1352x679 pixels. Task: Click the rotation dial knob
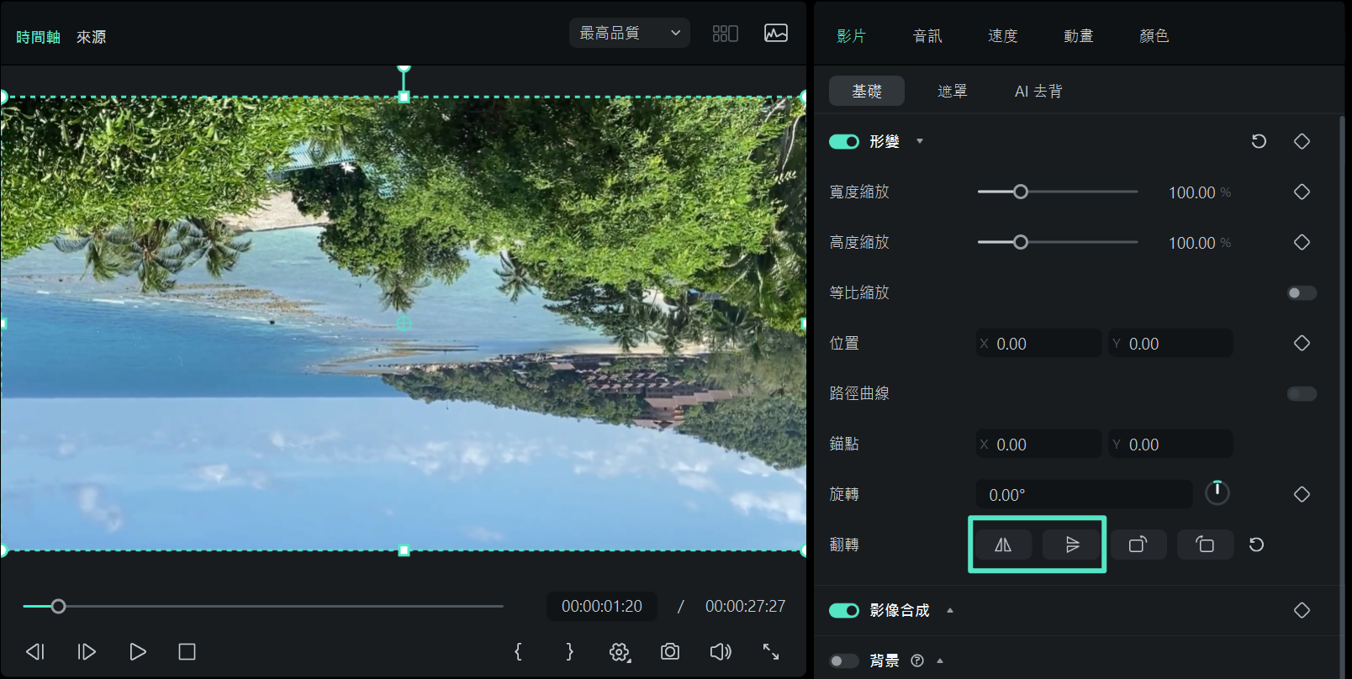(1217, 492)
